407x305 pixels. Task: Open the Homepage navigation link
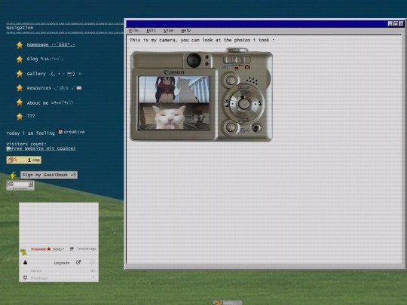[x=51, y=44]
